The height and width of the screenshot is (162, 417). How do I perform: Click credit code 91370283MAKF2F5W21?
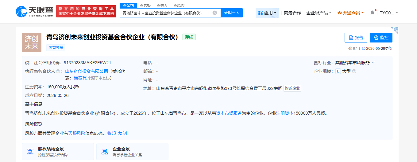point(87,63)
